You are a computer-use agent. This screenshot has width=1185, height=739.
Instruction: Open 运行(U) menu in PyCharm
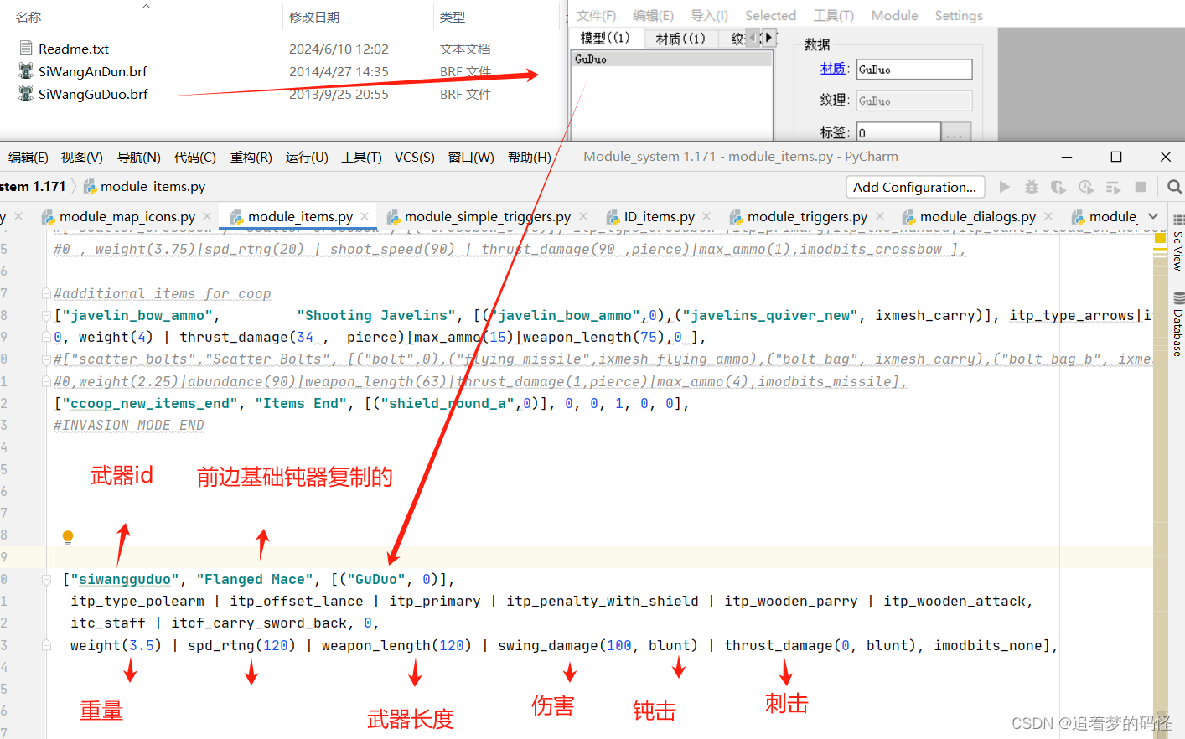pyautogui.click(x=307, y=158)
